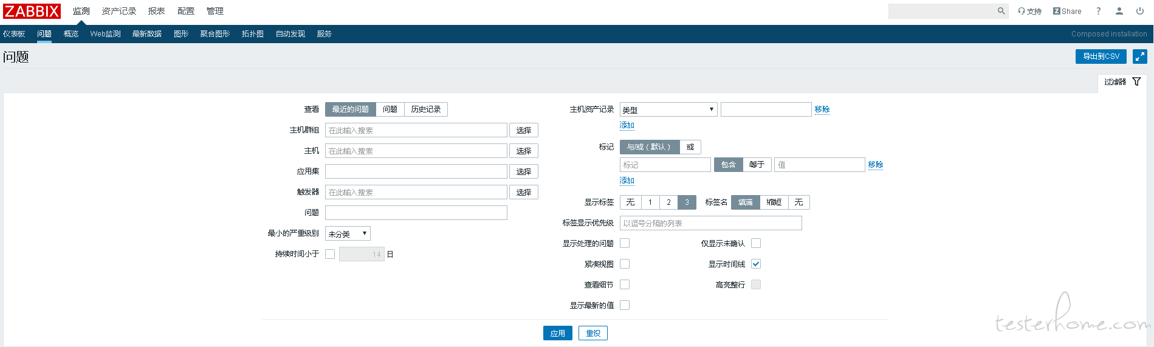Click the 应用 button
The image size is (1154, 347).
tap(557, 333)
